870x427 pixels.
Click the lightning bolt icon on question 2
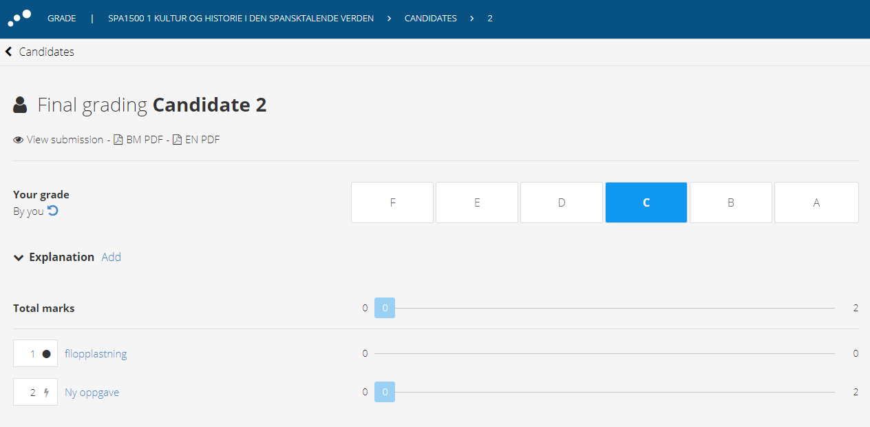46,393
